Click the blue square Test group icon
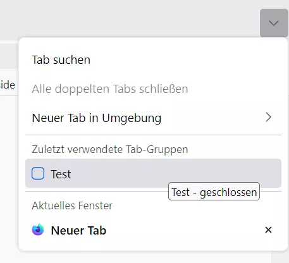This screenshot has height=263, width=289. coord(38,173)
